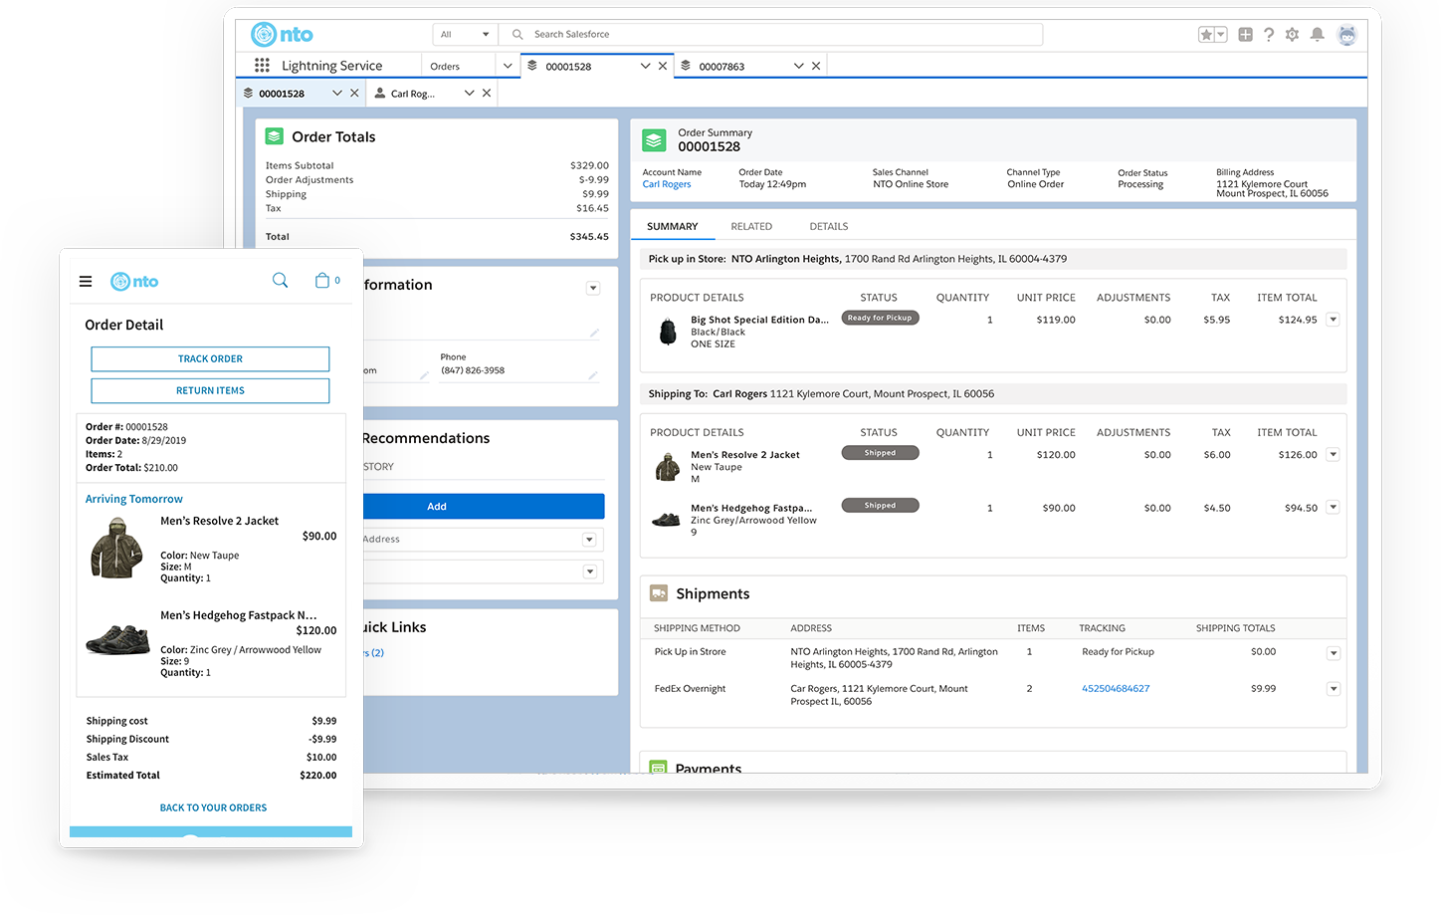The height and width of the screenshot is (915, 1441).
Task: Open the user avatar profile icon
Action: 1346,34
